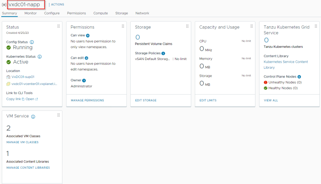
Task: Click the Status card drag handle
Action: pyautogui.click(x=58, y=26)
